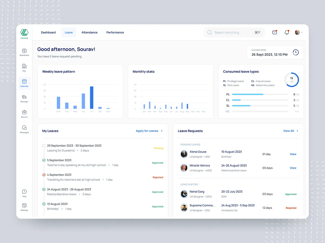Open Help from the bottom sidebar
Viewport: 325px width, 243px height.
pos(24,192)
